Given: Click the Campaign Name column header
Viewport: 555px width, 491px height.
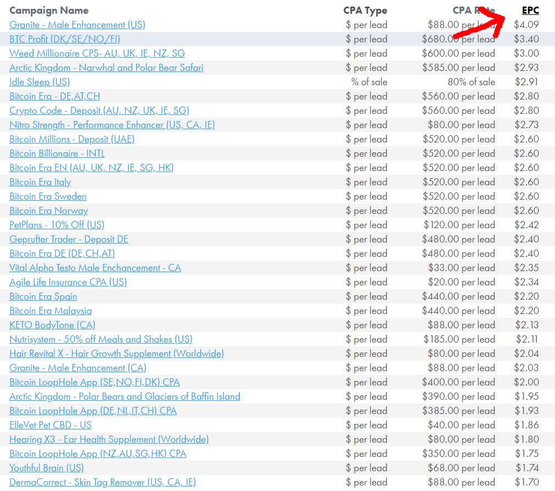Looking at the screenshot, I should 49,10.
